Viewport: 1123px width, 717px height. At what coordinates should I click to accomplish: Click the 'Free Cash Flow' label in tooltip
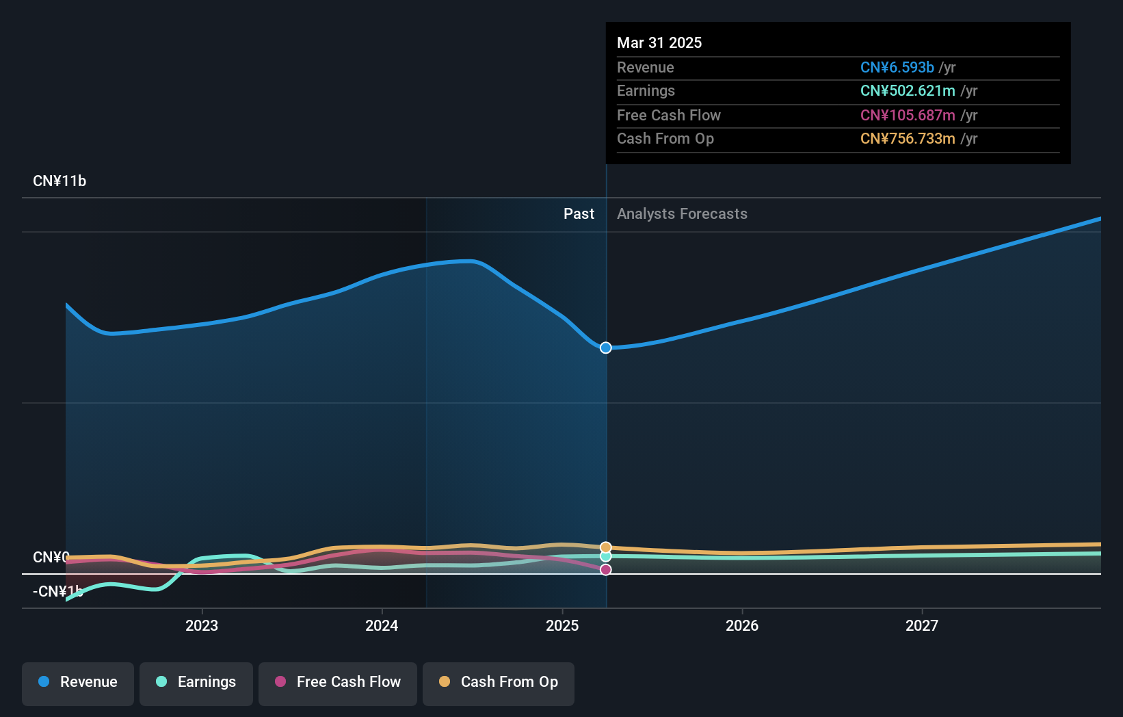pos(669,115)
